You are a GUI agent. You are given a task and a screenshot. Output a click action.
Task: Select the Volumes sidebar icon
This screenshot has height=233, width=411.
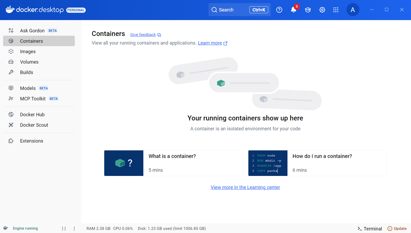11,62
